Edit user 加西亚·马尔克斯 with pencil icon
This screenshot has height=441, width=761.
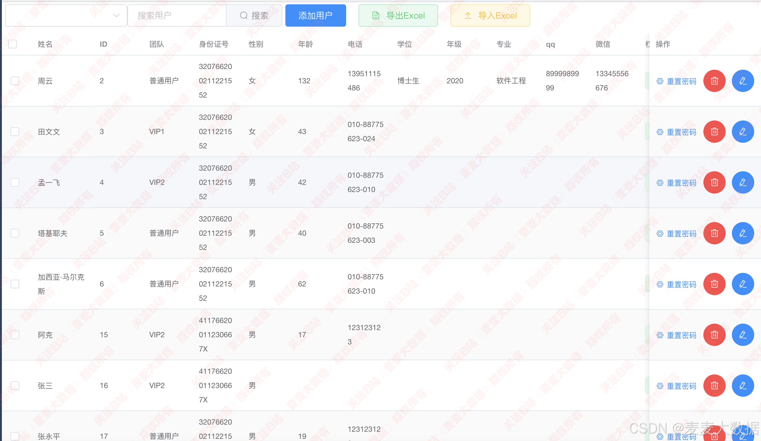tap(743, 284)
